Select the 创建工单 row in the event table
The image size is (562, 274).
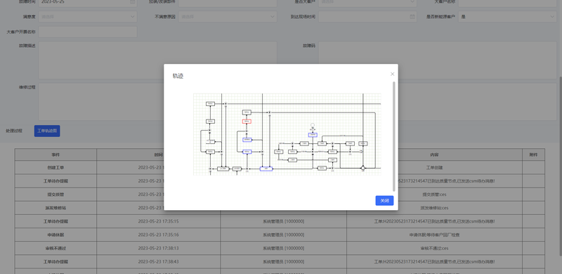click(x=280, y=167)
